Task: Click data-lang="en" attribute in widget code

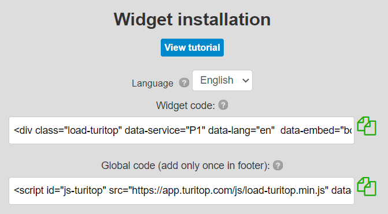Action: [241, 130]
